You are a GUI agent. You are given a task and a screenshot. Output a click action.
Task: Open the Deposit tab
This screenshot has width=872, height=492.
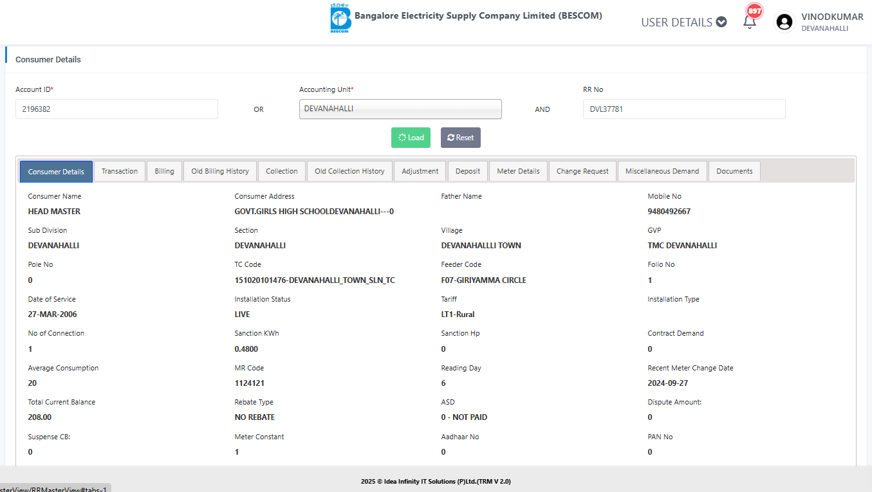(468, 171)
